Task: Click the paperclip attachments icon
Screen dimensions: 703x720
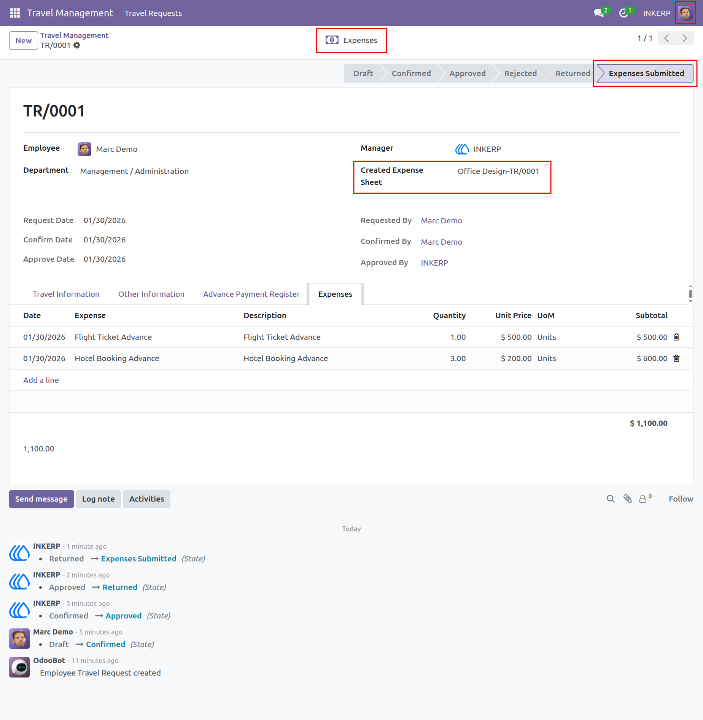Action: point(627,499)
